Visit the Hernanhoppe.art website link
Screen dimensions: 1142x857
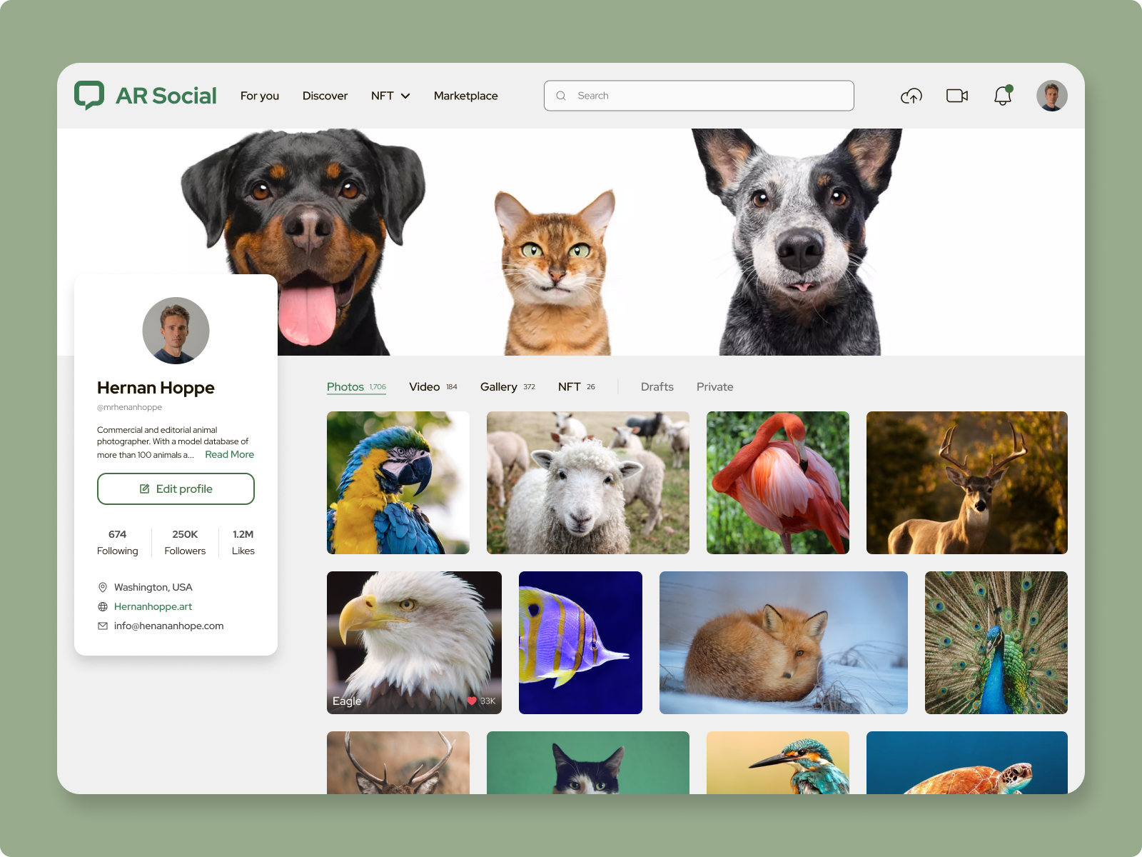[x=153, y=606]
